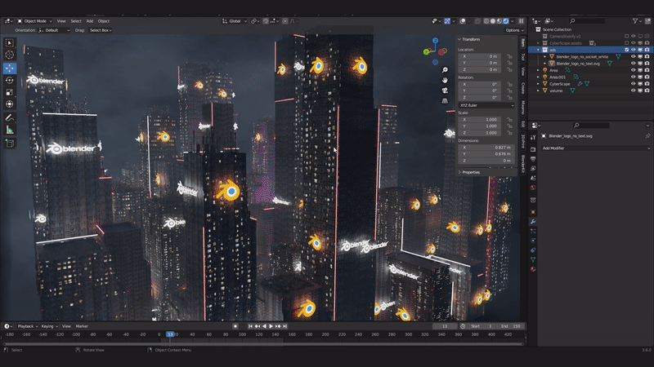Toggle render camera icon for Area
The width and height of the screenshot is (654, 367).
tap(647, 70)
